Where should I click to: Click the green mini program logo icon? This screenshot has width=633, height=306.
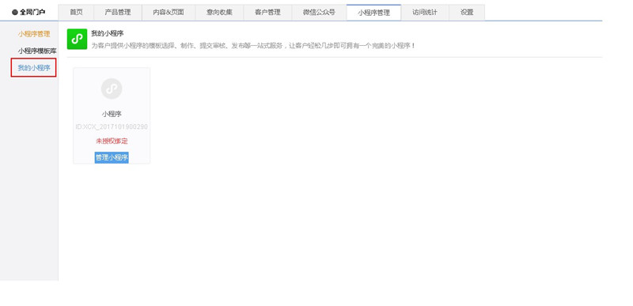(77, 39)
